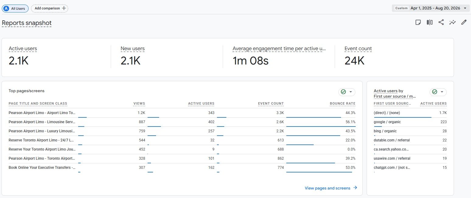Screen dimensions: 471x198
Task: Click the Add comparison button
Action: point(50,9)
